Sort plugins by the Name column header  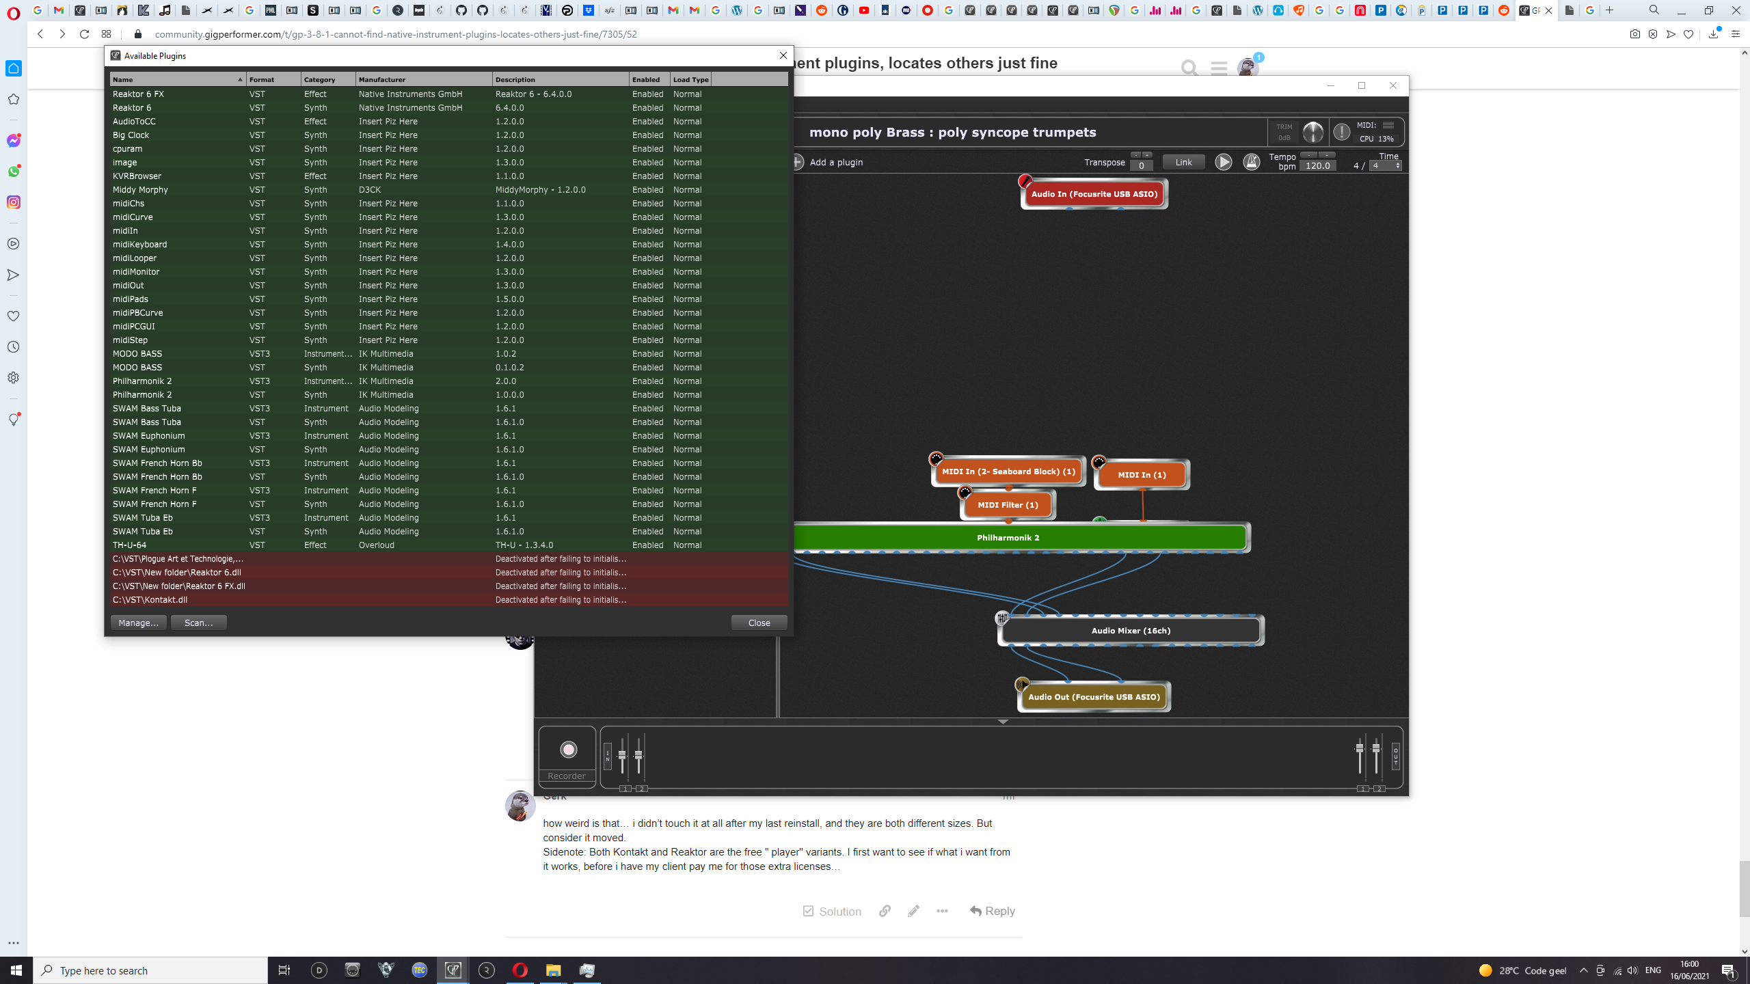[x=178, y=79]
